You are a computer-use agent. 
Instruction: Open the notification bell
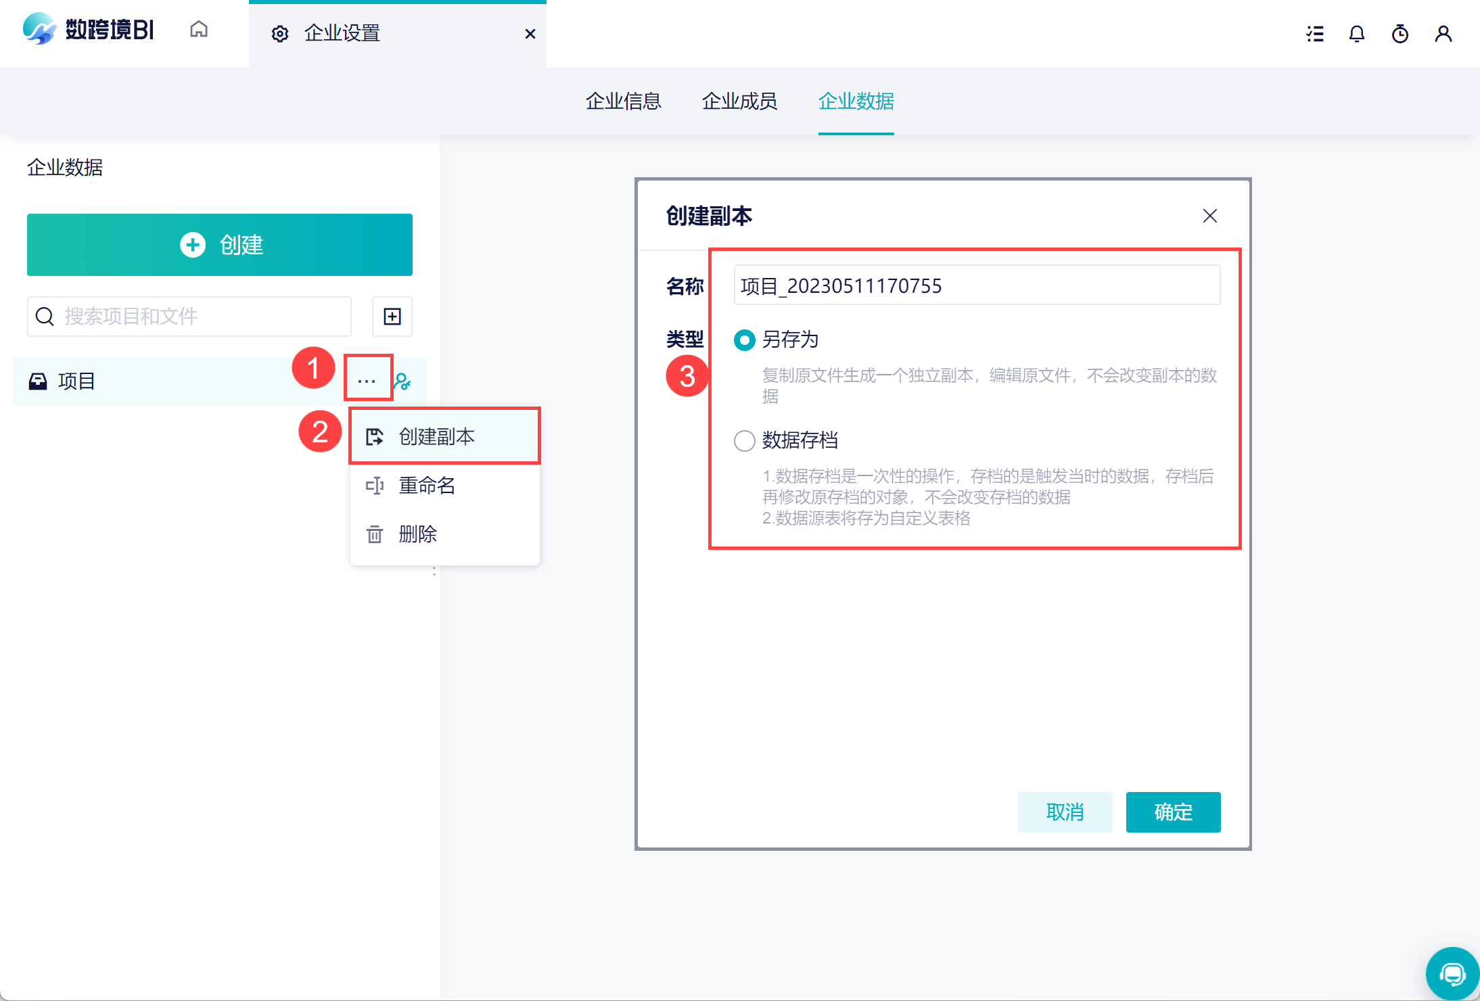[1357, 34]
